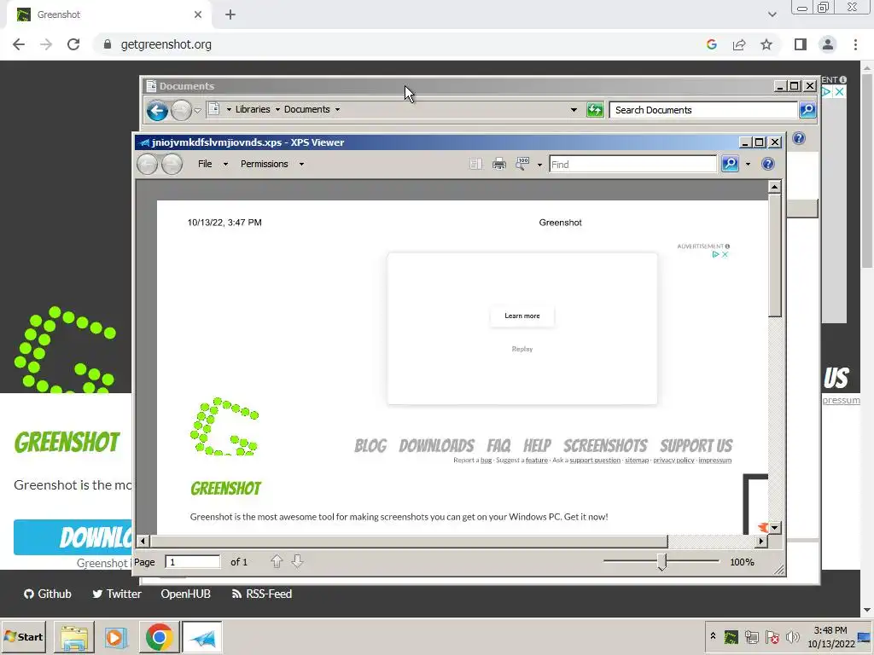The image size is (874, 655).
Task: Click the XPS Viewer back navigation arrow
Action: click(x=148, y=165)
